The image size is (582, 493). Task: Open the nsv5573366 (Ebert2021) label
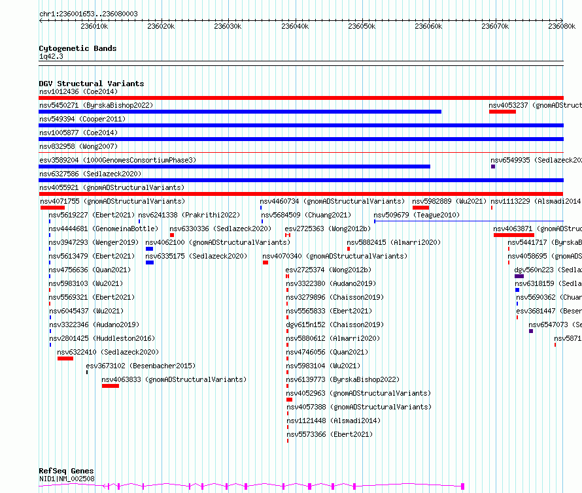(330, 434)
